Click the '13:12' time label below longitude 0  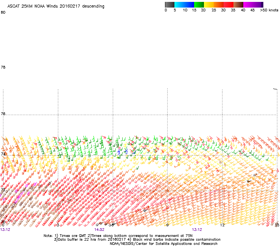pyautogui.click(x=5, y=230)
